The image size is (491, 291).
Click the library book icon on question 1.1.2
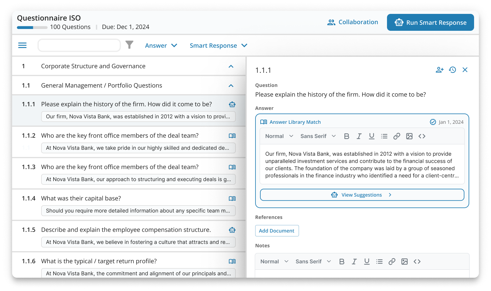coord(232,136)
